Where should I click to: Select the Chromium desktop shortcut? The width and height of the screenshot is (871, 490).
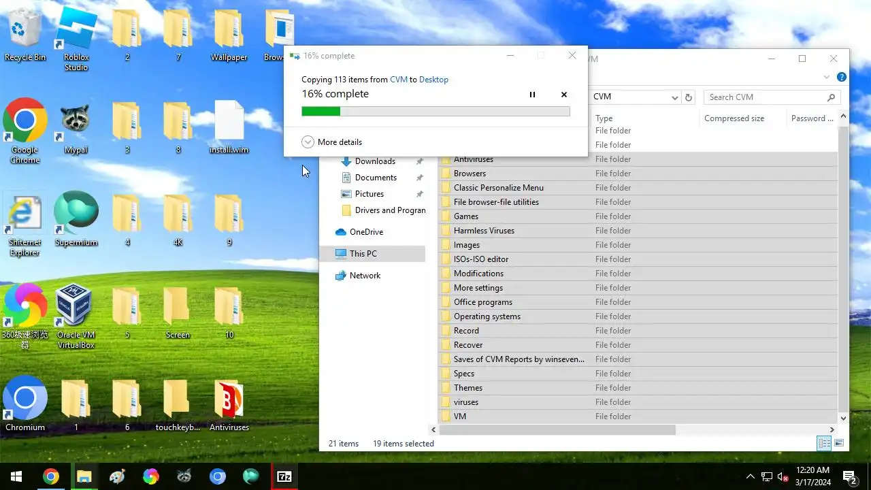25,404
